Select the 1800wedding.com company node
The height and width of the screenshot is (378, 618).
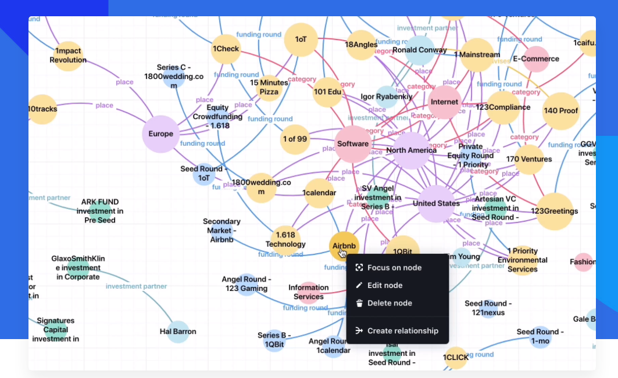point(261,188)
